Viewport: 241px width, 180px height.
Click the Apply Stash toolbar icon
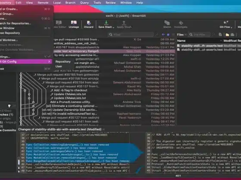coord(124,23)
